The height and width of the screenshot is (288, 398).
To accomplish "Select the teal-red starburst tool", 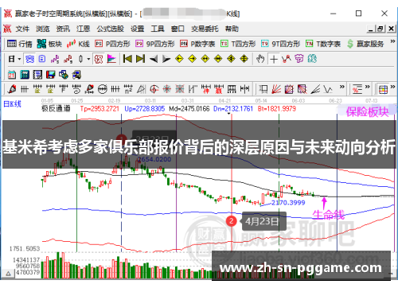I will click(x=167, y=89).
